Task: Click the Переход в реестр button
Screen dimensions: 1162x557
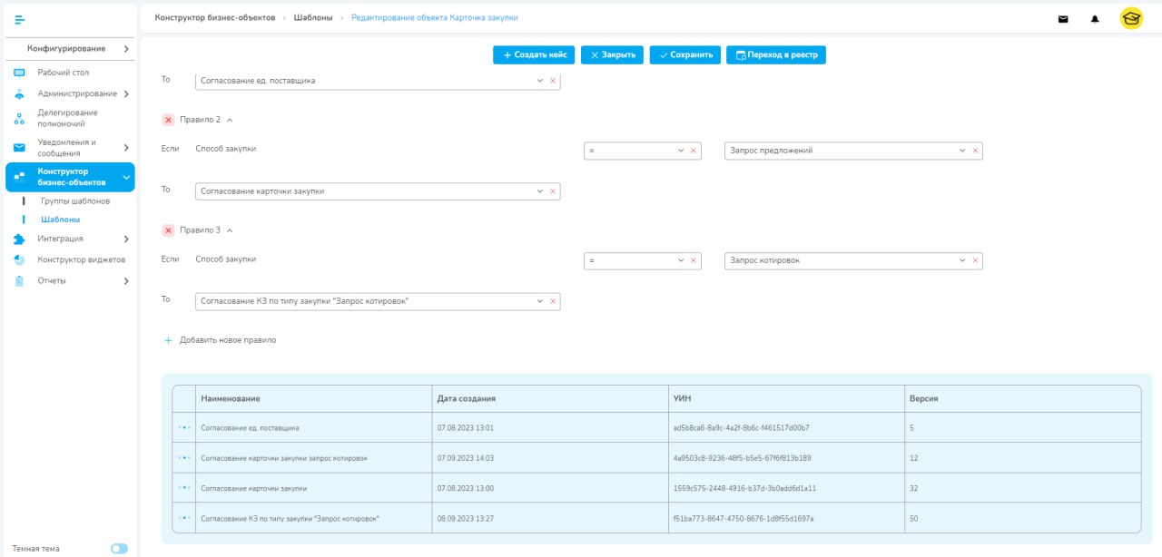Action: (776, 54)
